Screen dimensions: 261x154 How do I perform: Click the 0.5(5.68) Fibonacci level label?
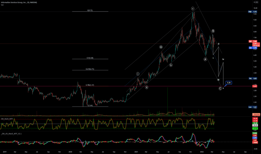[x=90, y=58]
